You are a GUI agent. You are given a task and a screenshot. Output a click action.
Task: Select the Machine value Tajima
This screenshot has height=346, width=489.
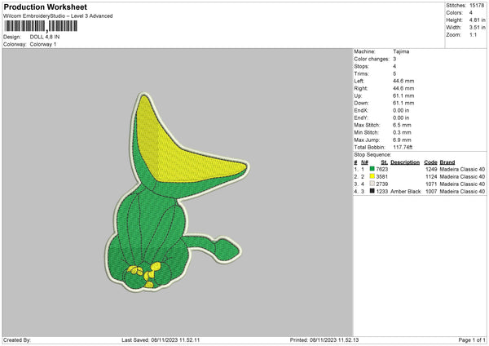point(401,51)
